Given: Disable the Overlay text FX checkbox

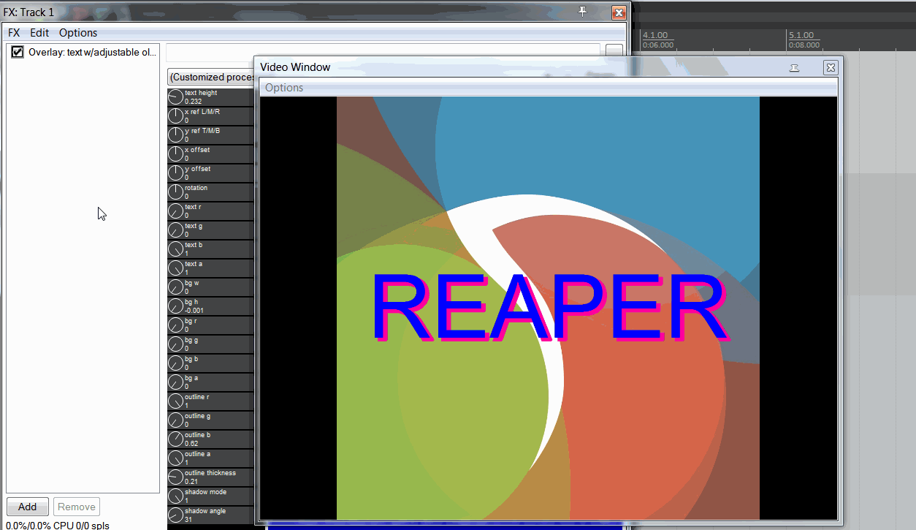Looking at the screenshot, I should tap(18, 52).
